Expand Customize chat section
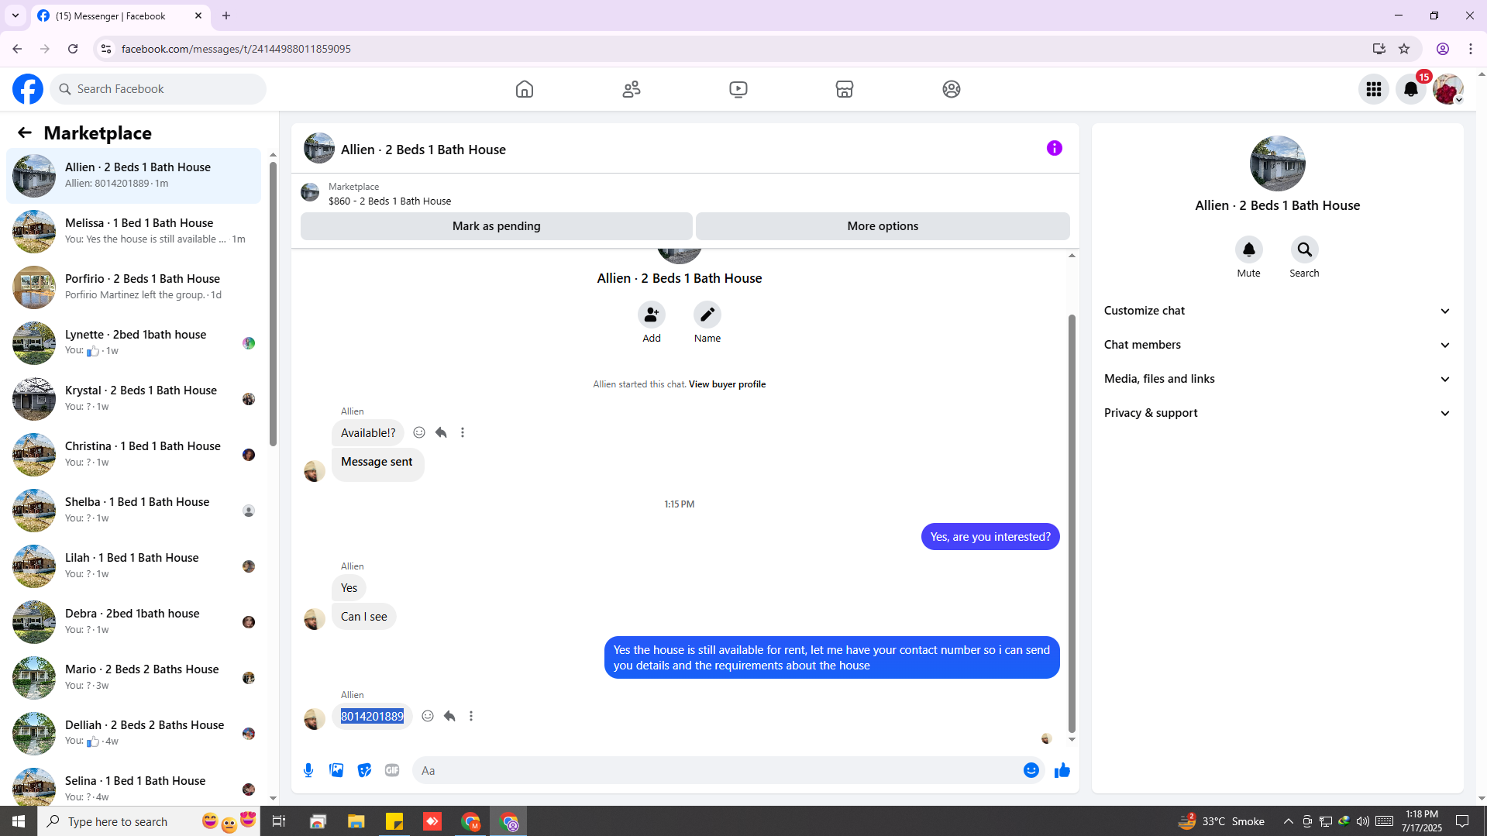Viewport: 1487px width, 836px height. tap(1277, 311)
